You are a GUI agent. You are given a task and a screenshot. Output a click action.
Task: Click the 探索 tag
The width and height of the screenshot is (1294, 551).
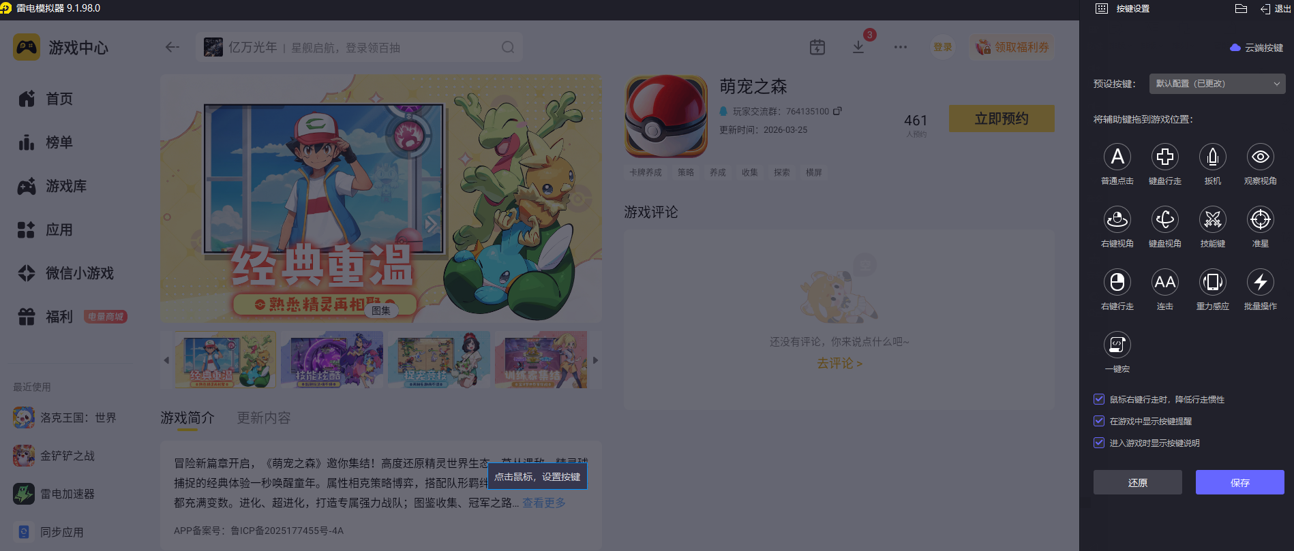click(782, 173)
